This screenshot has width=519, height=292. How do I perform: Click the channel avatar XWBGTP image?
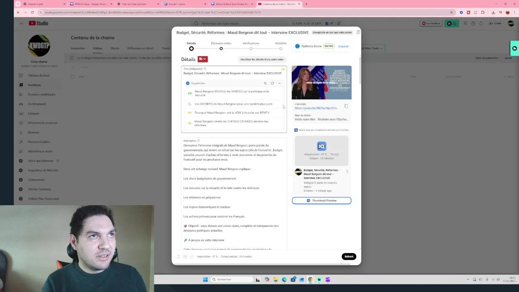pyautogui.click(x=39, y=46)
